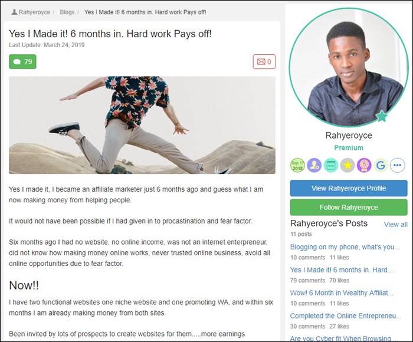
Task: Click the purple number 5 award badge
Action: click(364, 165)
